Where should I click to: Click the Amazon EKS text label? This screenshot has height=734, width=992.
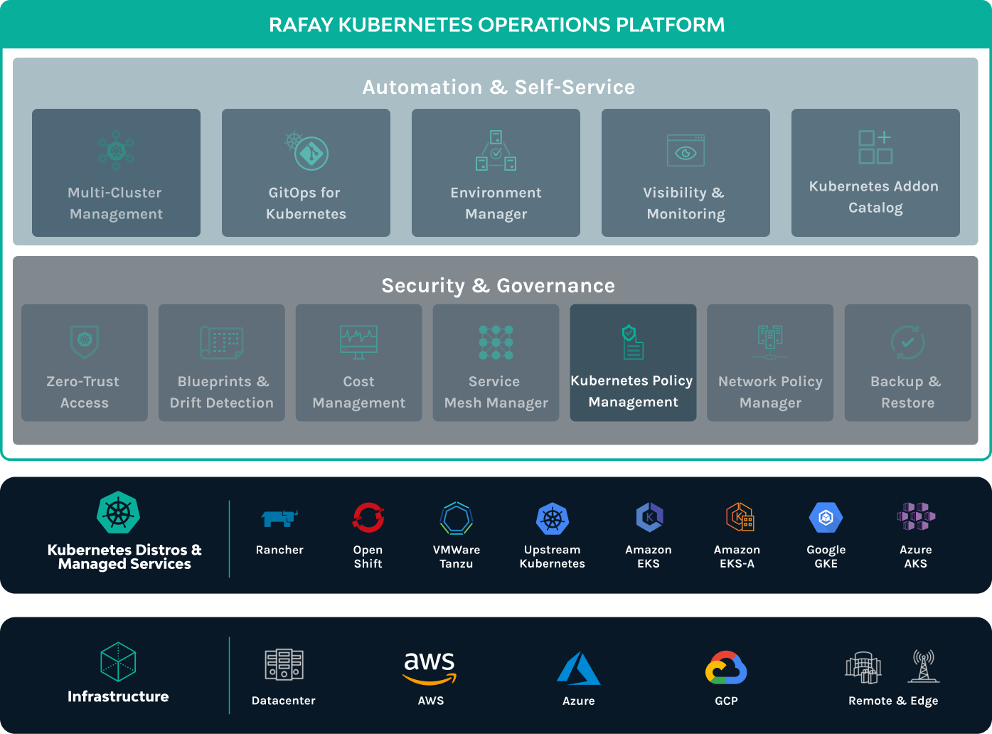(x=649, y=557)
